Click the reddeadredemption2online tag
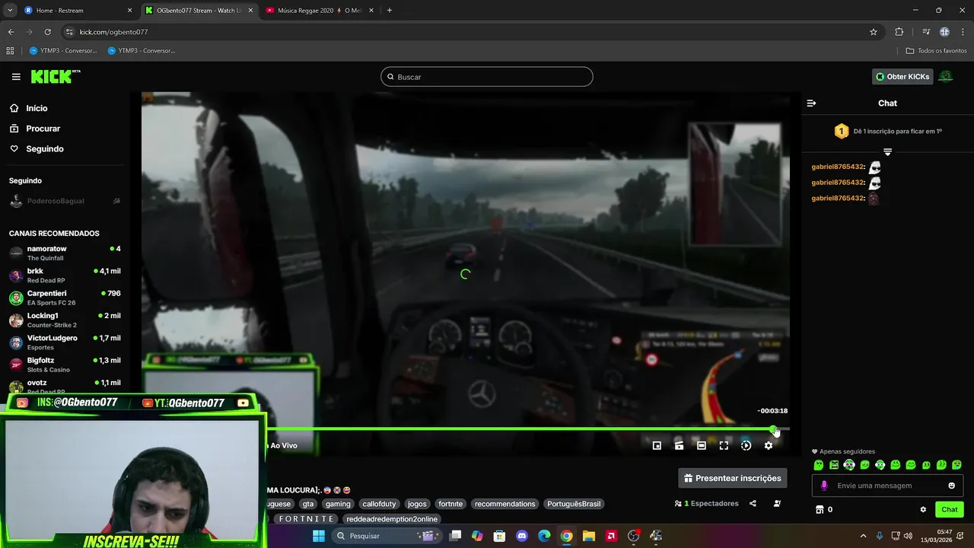The image size is (974, 548). tap(392, 519)
